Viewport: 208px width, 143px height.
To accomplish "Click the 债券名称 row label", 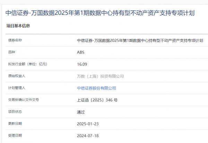I will click(x=15, y=40).
